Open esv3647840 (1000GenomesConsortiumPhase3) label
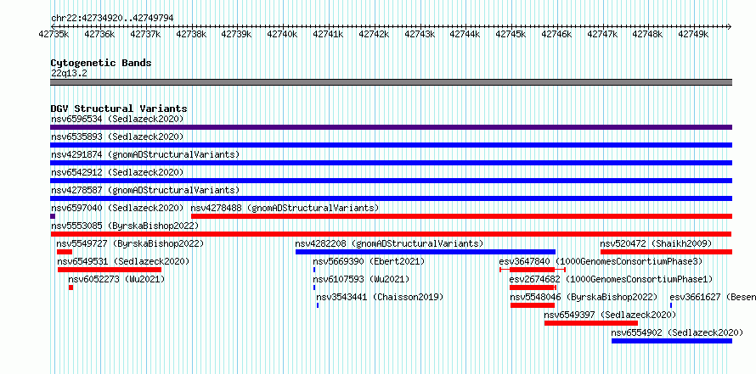Screen dimensions: 756x374 pyautogui.click(x=601, y=261)
